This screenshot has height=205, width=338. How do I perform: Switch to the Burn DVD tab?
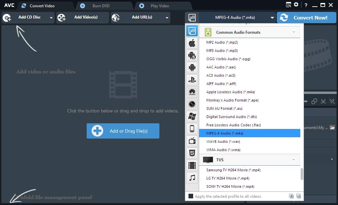101,6
